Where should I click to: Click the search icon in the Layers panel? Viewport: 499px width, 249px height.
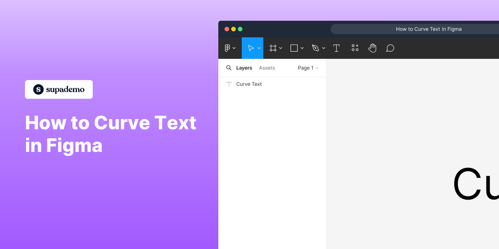tap(229, 68)
